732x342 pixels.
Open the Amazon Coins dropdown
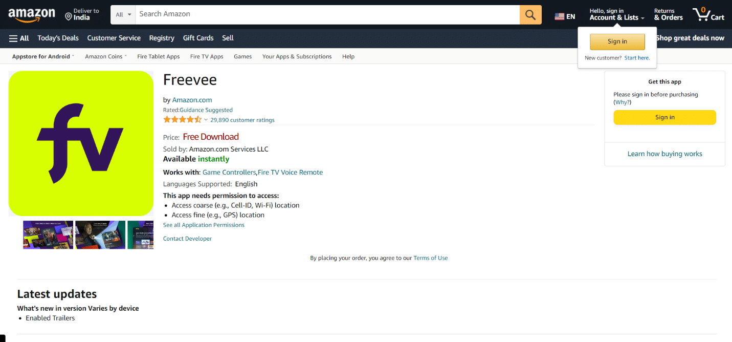(106, 56)
